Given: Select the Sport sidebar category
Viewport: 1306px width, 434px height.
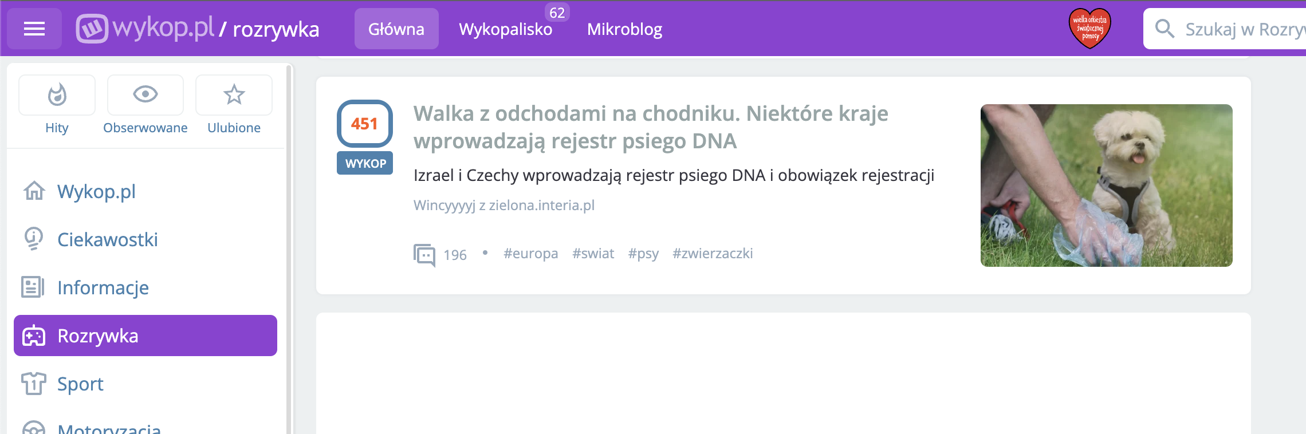Looking at the screenshot, I should [80, 384].
